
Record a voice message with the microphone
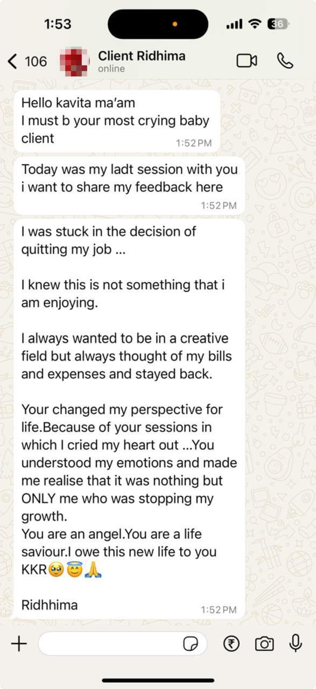pyautogui.click(x=295, y=643)
